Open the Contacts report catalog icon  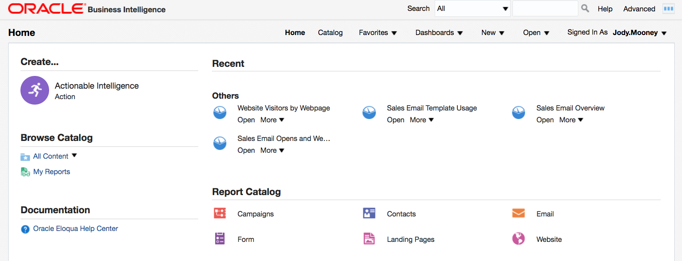pos(369,213)
